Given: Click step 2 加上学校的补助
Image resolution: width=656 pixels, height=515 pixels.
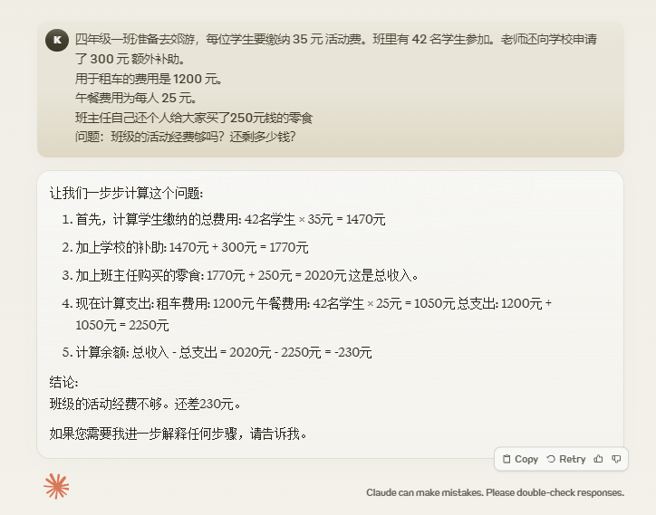Looking at the screenshot, I should (x=186, y=247).
